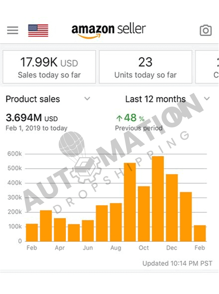
Task: Click the 3.694M USD sales total
Action: [31, 118]
